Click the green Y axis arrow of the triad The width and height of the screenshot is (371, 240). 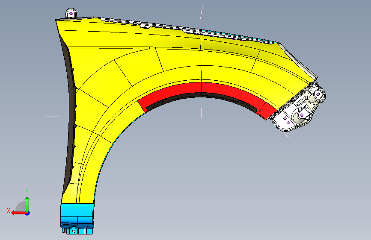27,205
